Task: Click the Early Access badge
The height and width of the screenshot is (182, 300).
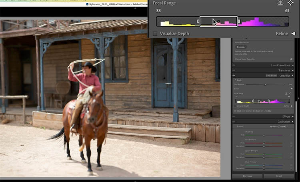Action: (x=271, y=75)
